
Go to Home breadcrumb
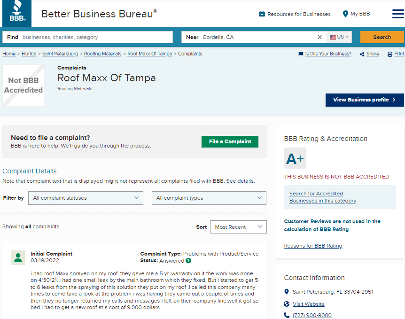tap(9, 54)
